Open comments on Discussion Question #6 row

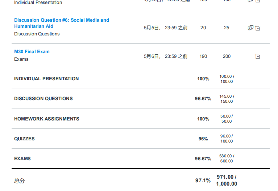click(250, 28)
